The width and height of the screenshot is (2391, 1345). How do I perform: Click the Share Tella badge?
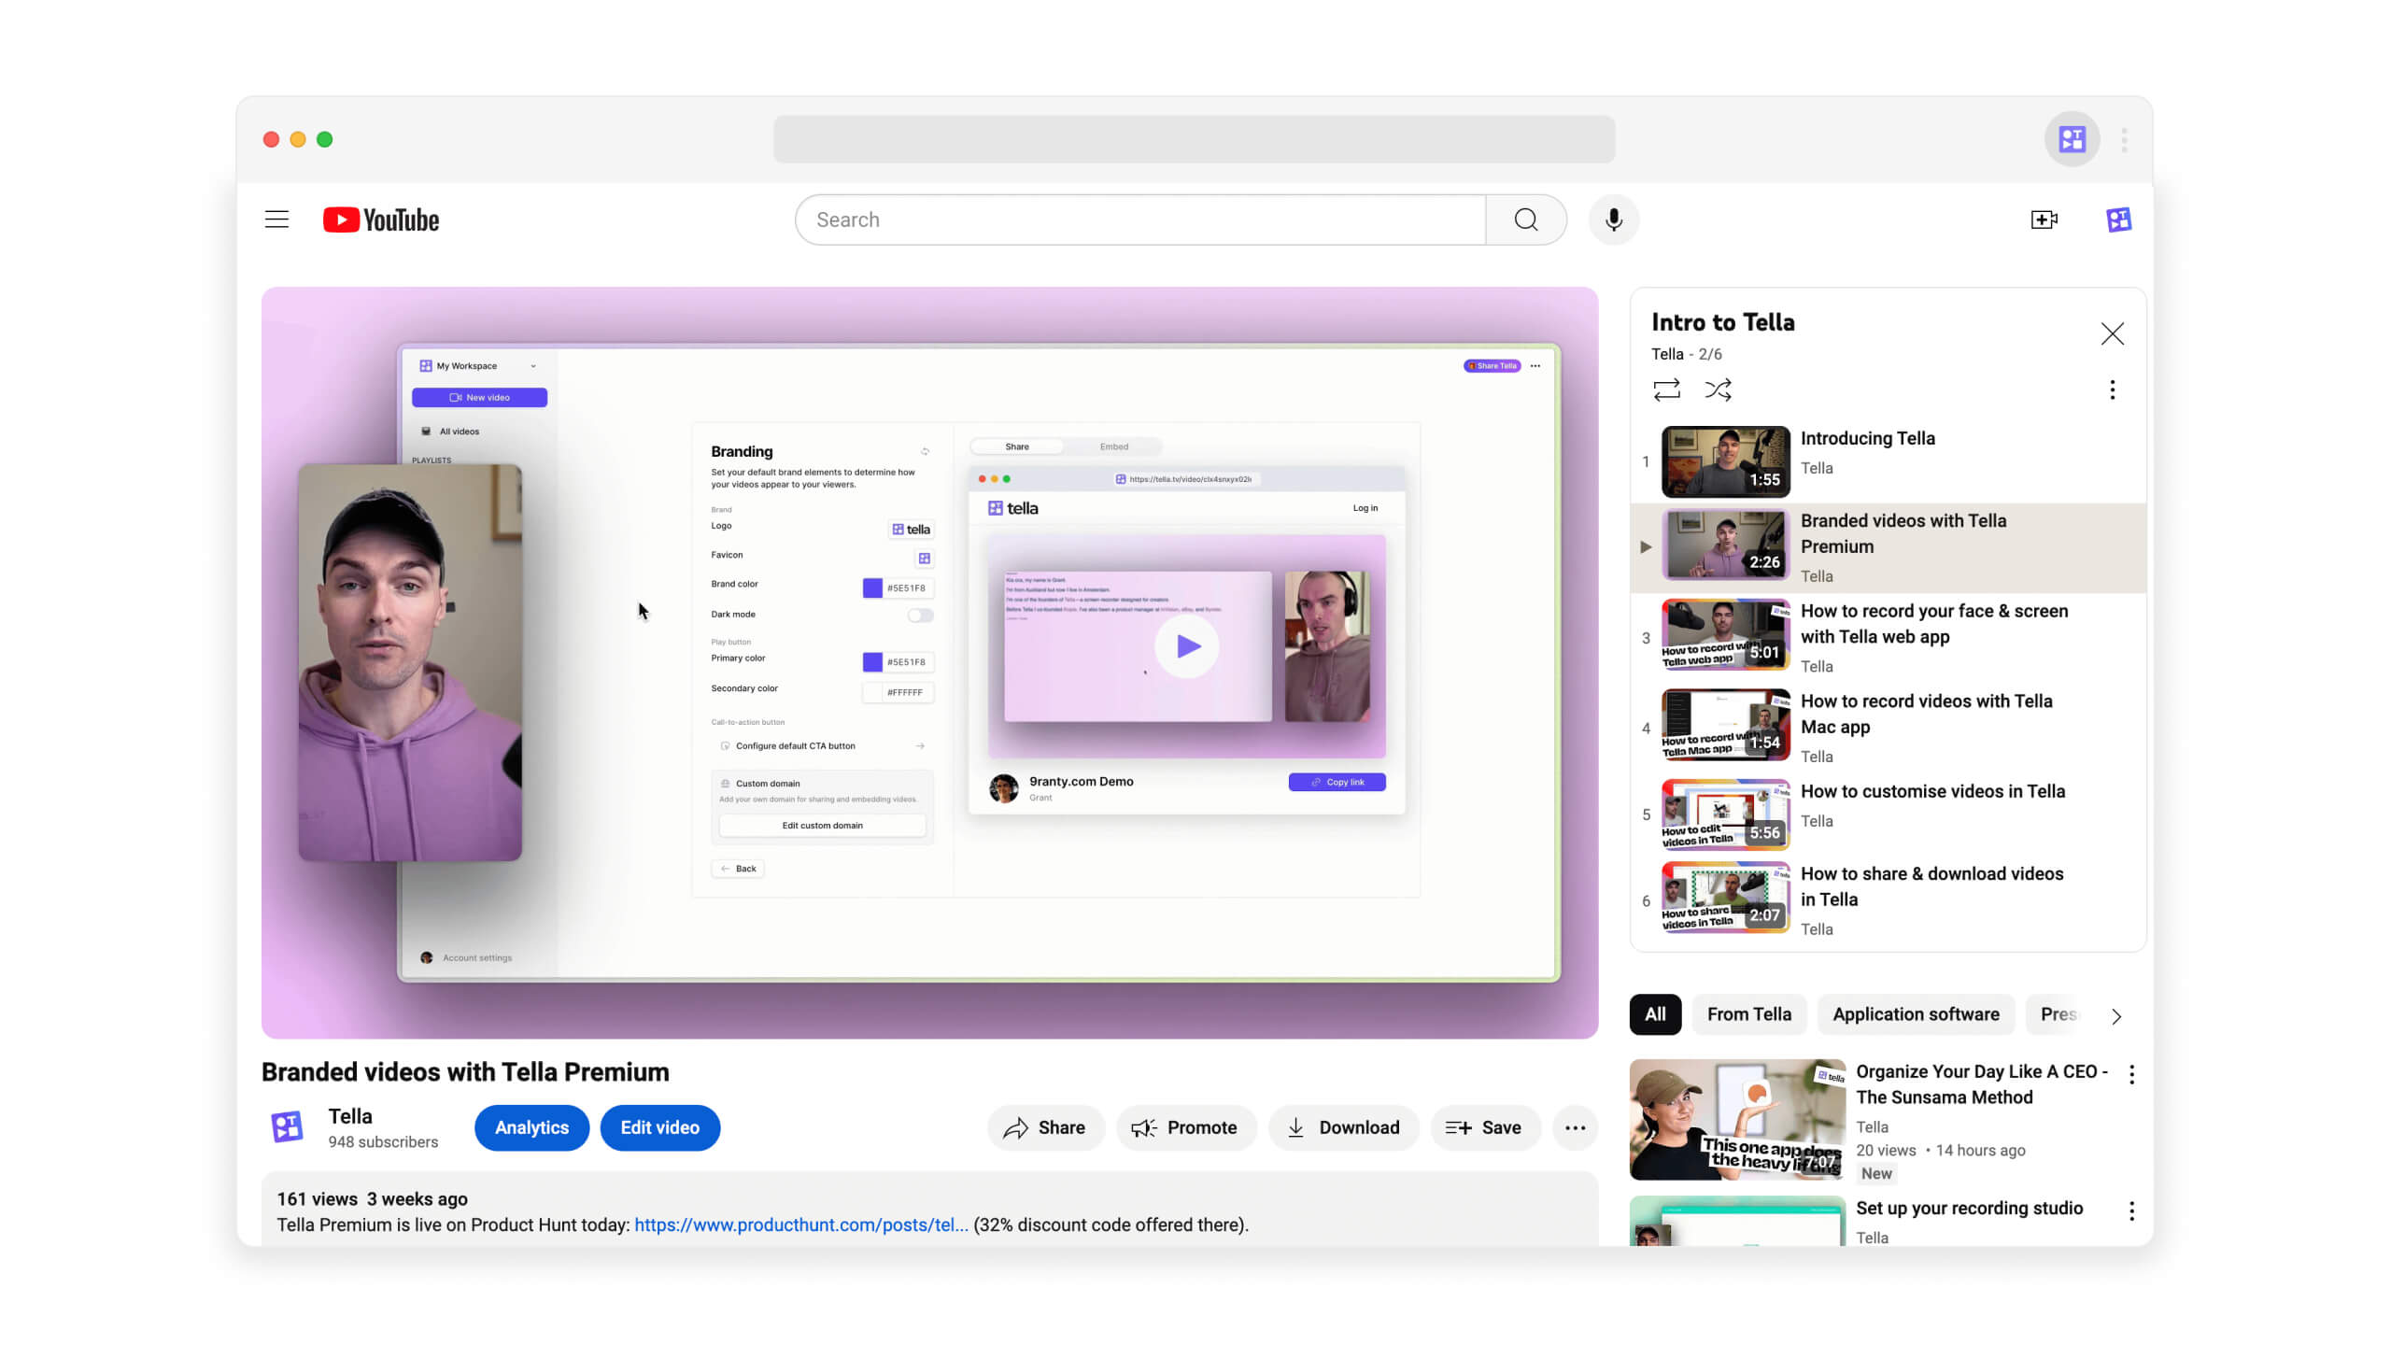1492,365
